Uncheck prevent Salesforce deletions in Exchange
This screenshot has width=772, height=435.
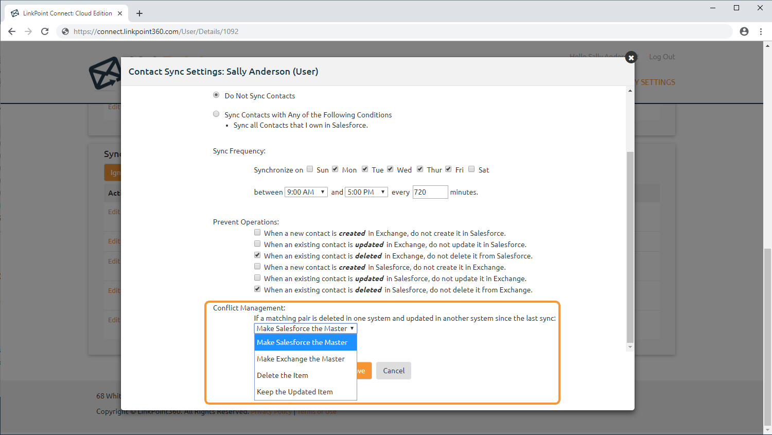point(257,289)
